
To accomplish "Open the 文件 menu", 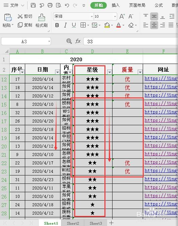I will pyautogui.click(x=14, y=5).
